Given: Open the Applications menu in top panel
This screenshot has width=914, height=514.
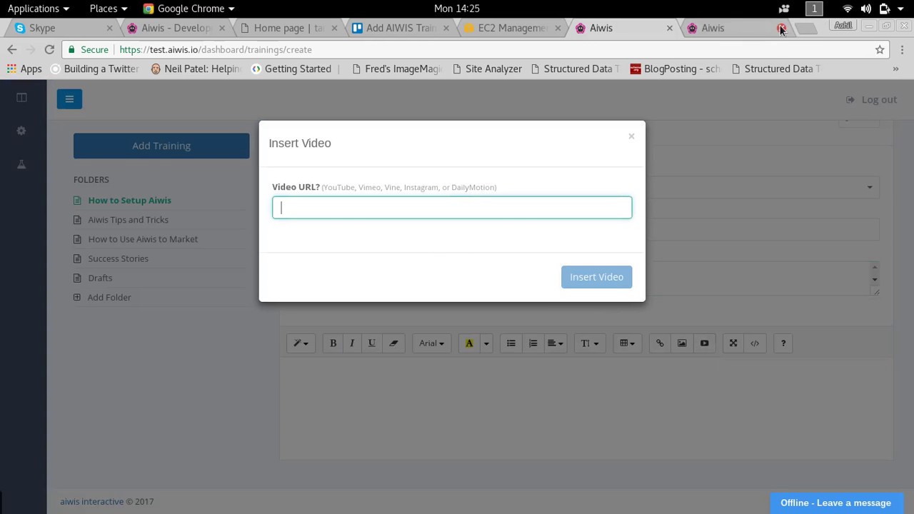Looking at the screenshot, I should coord(39,9).
